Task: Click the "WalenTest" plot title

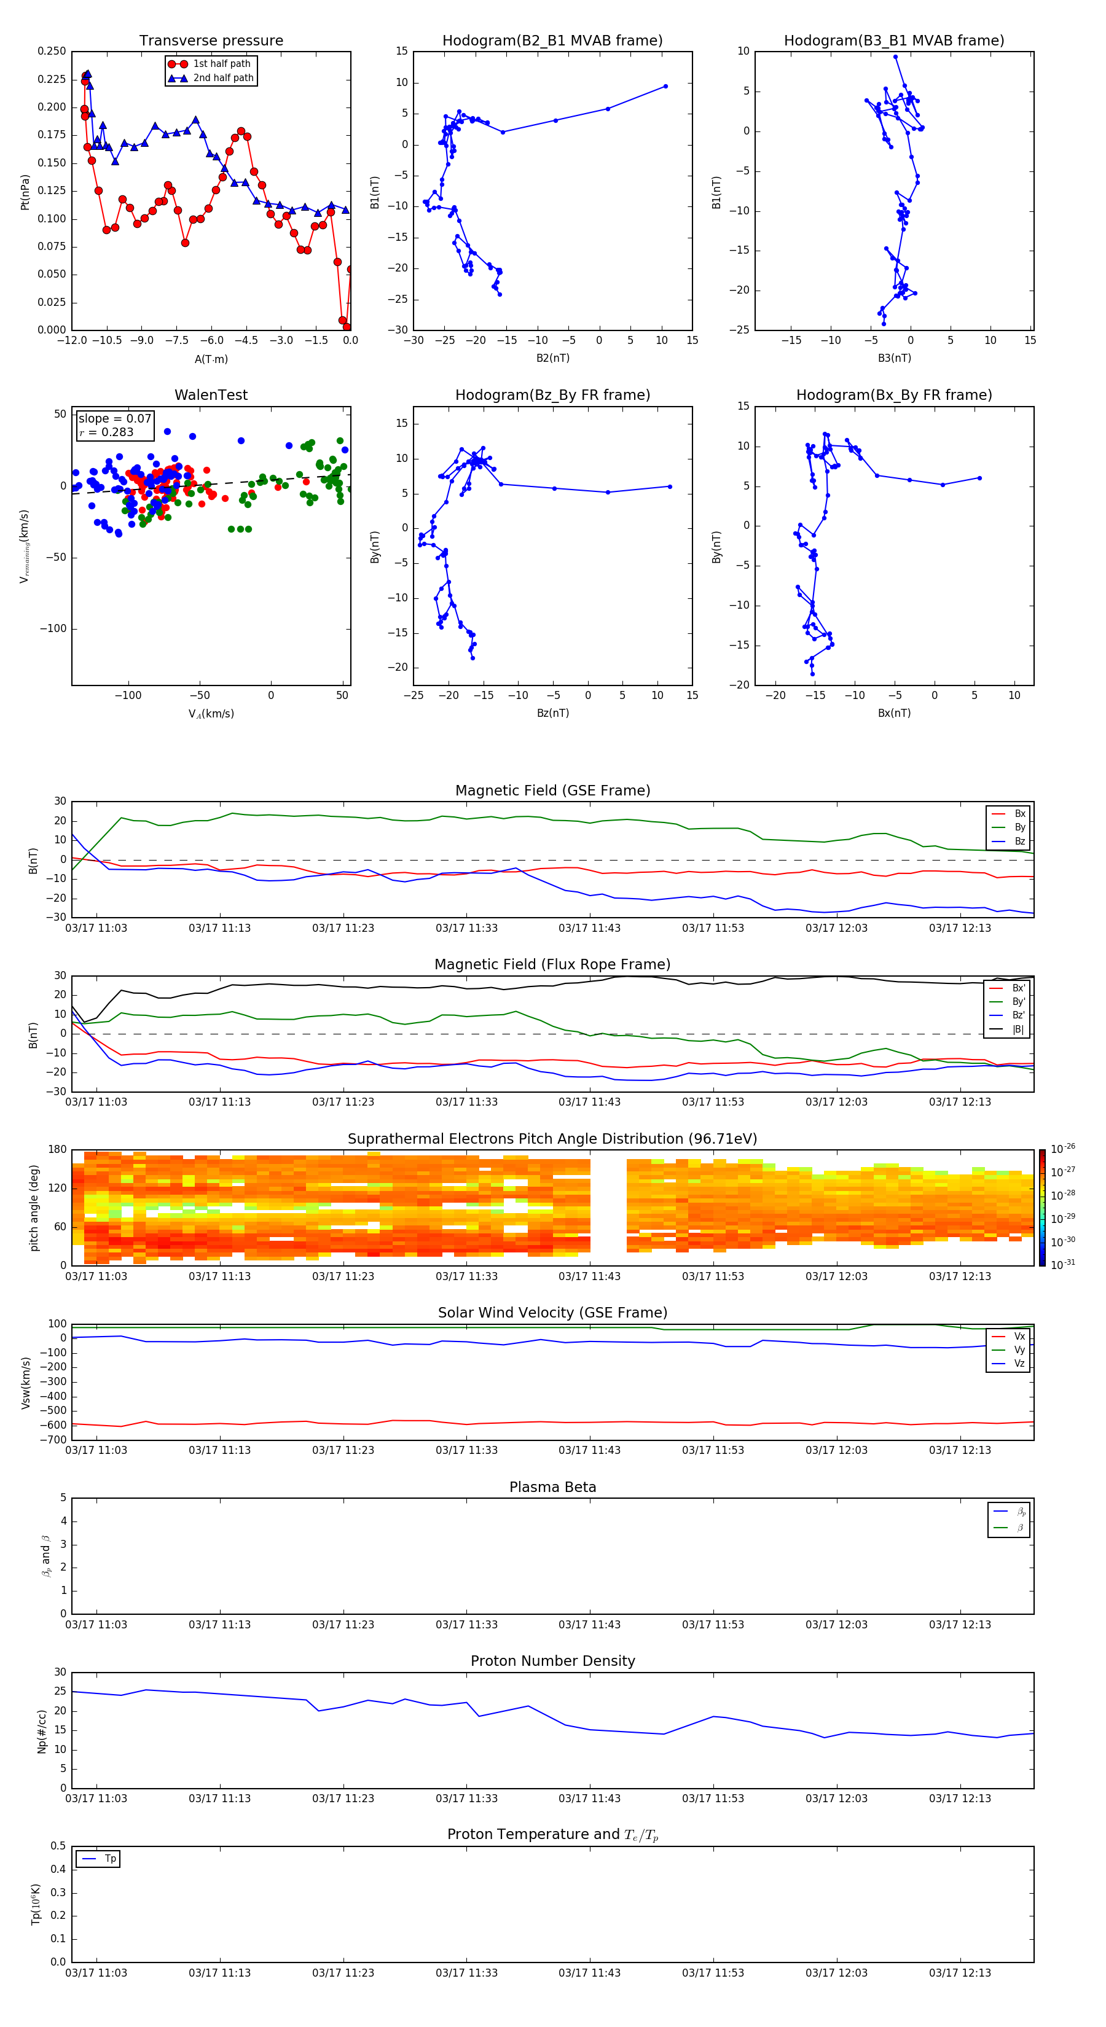Action: (x=211, y=395)
